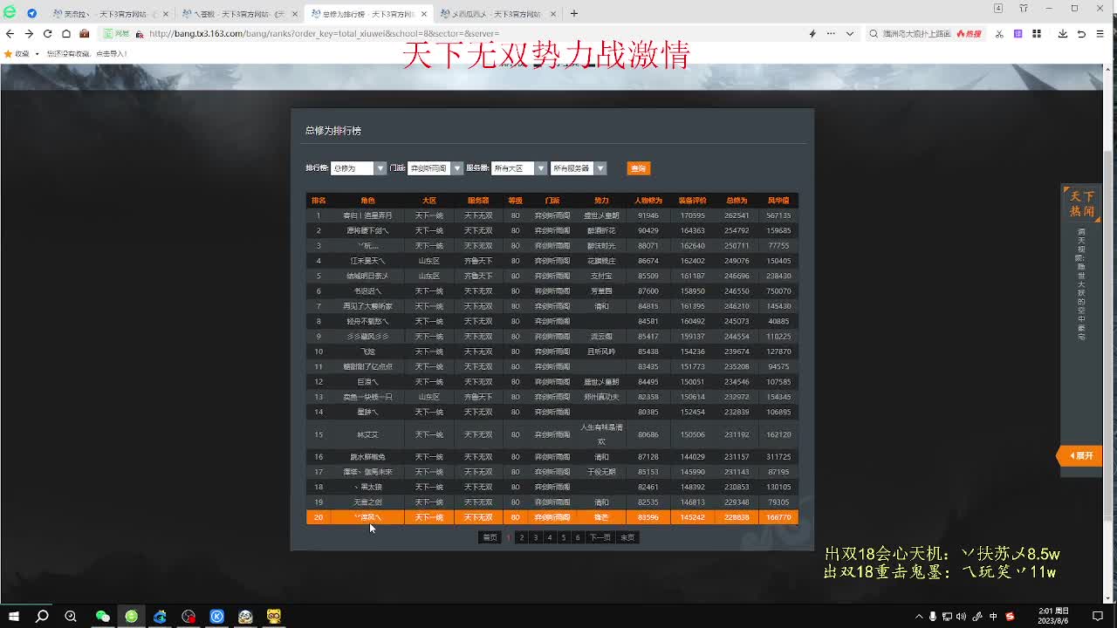Select rank 1 total cultivation value 262541
This screenshot has width=1117, height=628.
tap(737, 215)
